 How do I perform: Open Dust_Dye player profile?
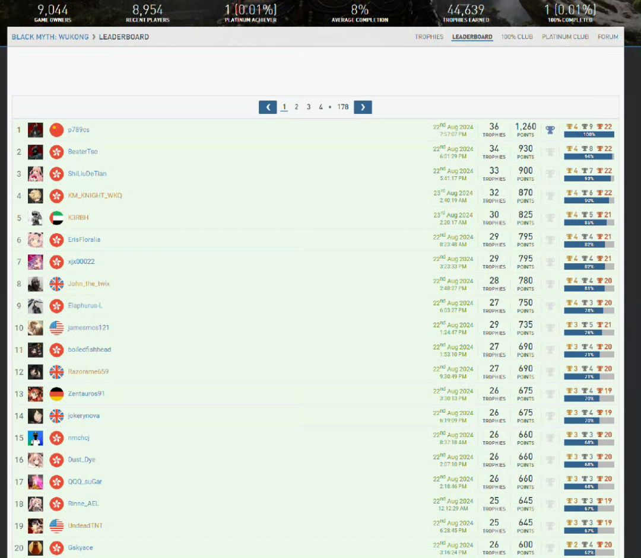pyautogui.click(x=81, y=460)
